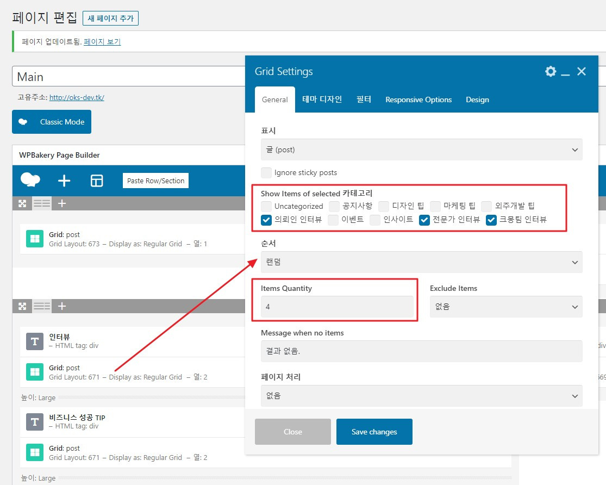Click the 새 페이지 추가 button

coord(110,18)
